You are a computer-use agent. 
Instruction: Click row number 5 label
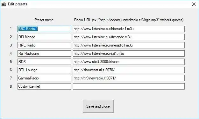coord(11,62)
